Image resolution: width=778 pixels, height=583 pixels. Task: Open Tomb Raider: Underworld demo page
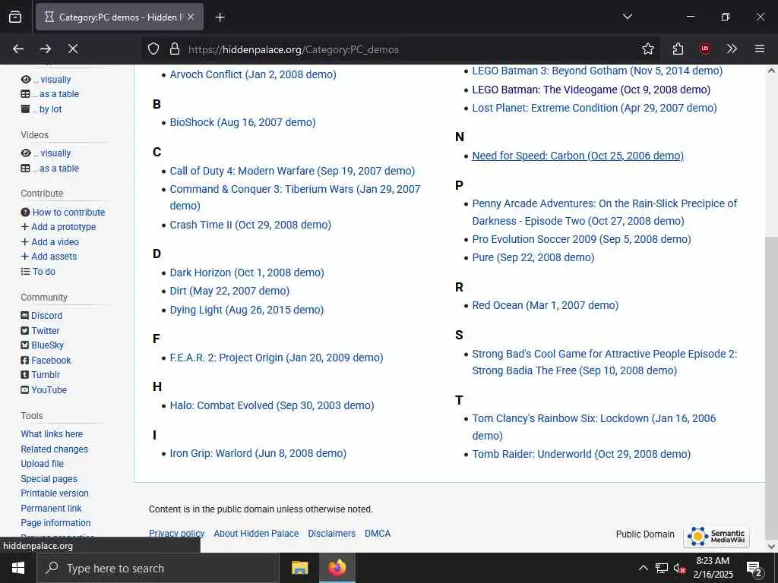click(x=581, y=454)
